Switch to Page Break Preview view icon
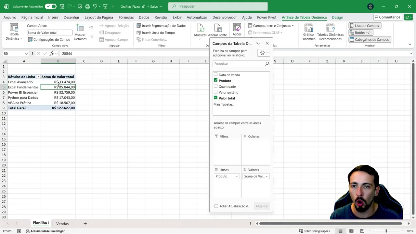 click(362, 231)
